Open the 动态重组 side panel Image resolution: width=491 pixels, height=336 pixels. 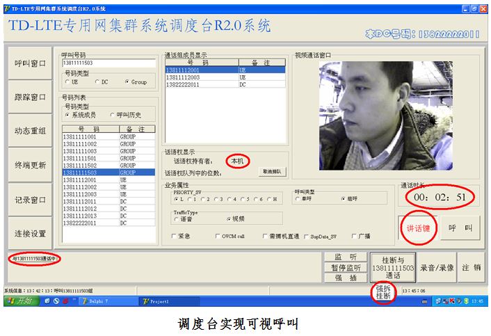[x=31, y=131]
